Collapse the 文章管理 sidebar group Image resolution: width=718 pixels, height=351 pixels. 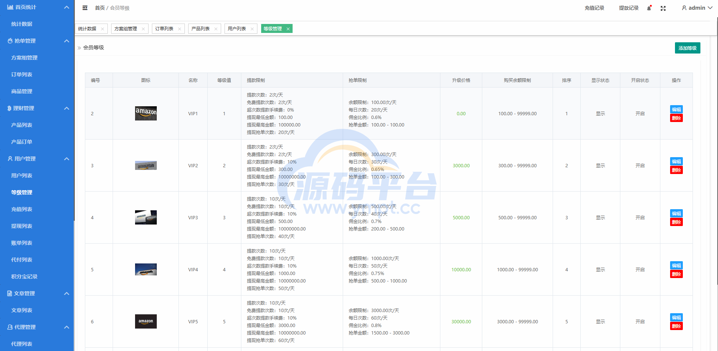point(67,293)
